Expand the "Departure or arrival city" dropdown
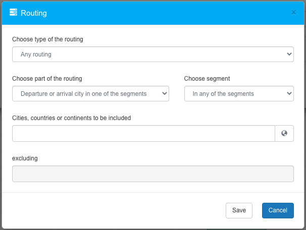 (x=90, y=93)
